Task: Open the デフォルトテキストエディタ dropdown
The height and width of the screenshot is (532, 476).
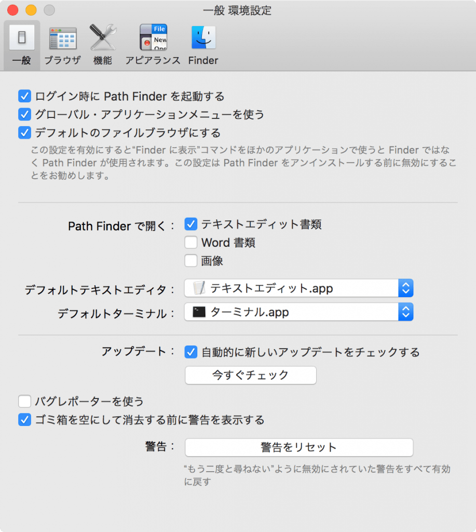Action: coord(298,288)
